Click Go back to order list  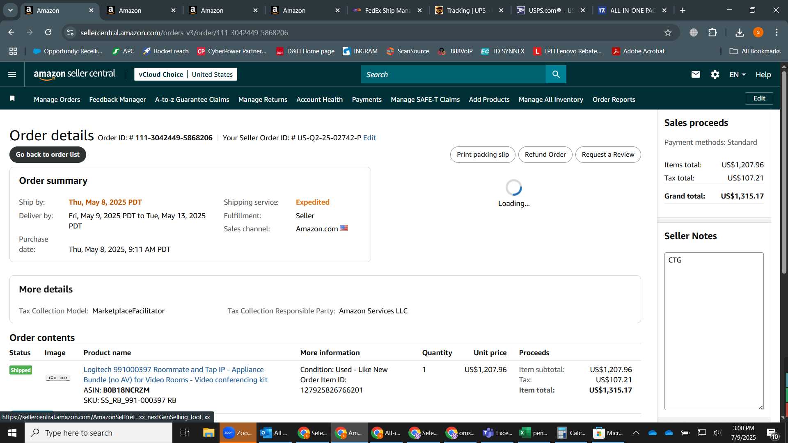[x=48, y=155]
